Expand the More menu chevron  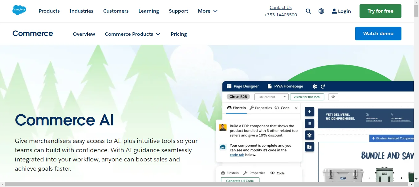pos(215,11)
